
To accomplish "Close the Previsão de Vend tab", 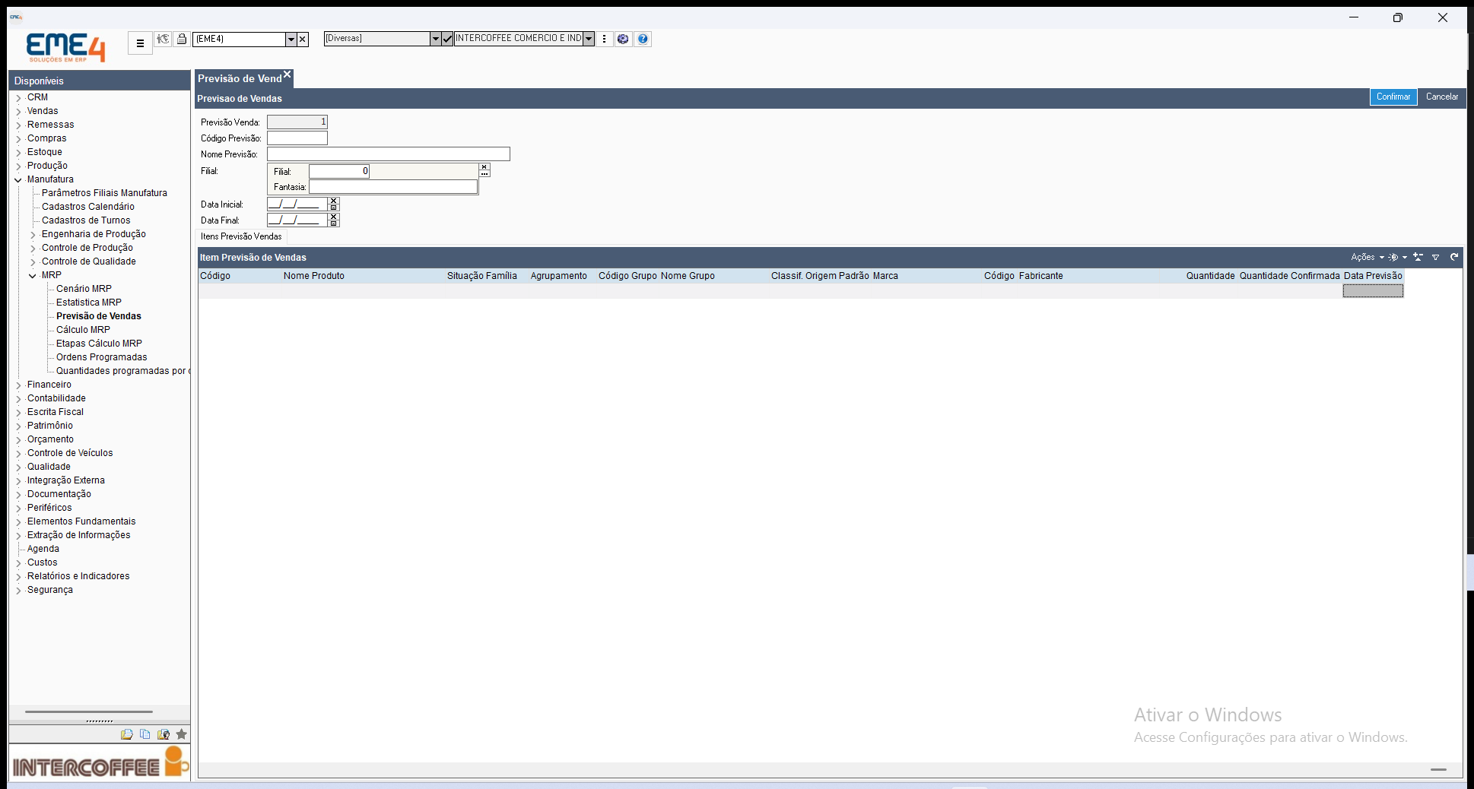I will pos(287,74).
